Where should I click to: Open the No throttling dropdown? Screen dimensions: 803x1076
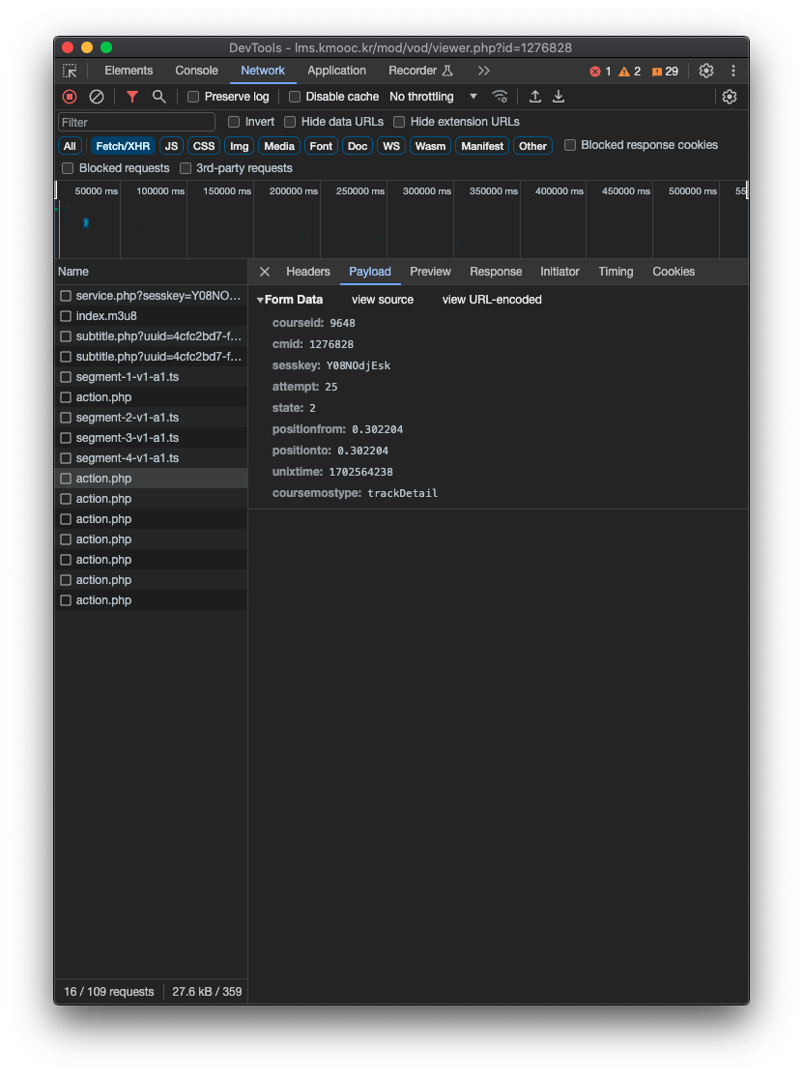pyautogui.click(x=433, y=97)
